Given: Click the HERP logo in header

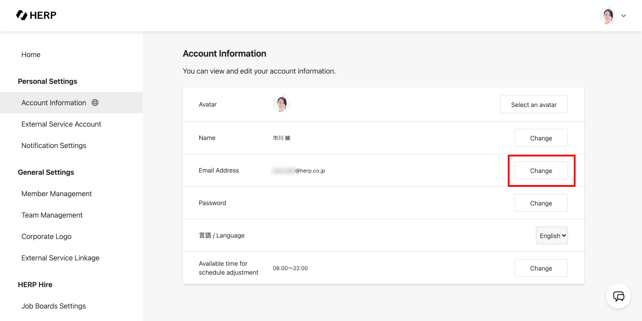Looking at the screenshot, I should [x=36, y=15].
